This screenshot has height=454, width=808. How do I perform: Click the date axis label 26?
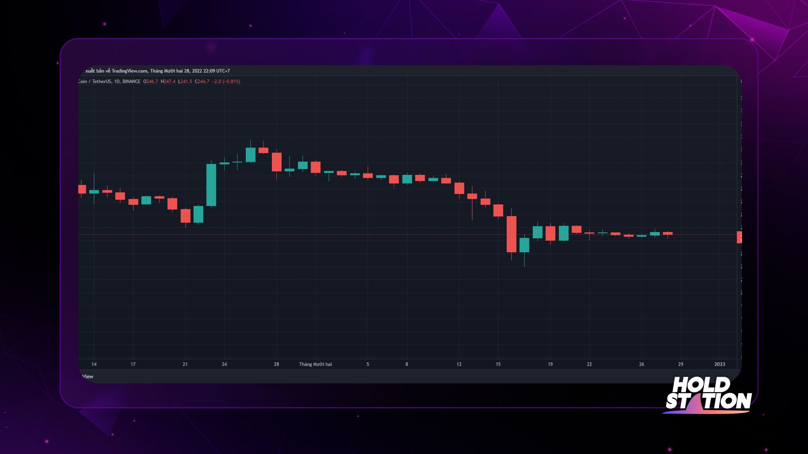point(642,364)
